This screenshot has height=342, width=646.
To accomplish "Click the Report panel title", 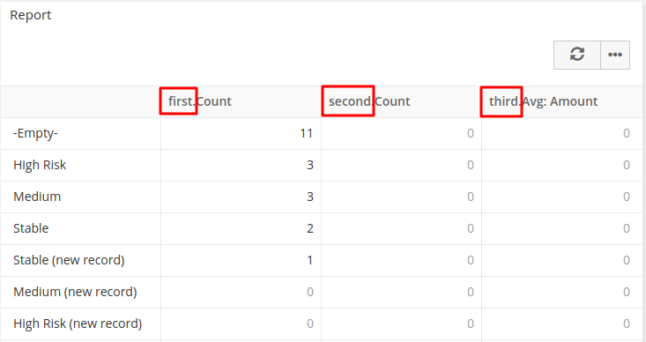I will coord(31,15).
